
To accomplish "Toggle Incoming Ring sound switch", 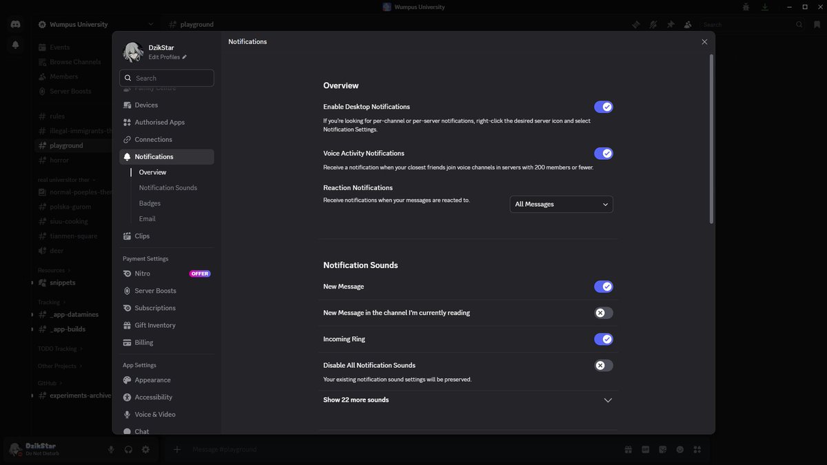I will [603, 339].
